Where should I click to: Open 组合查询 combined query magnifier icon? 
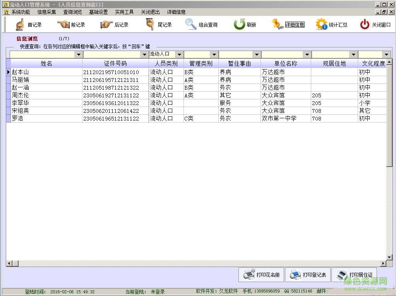[191, 24]
